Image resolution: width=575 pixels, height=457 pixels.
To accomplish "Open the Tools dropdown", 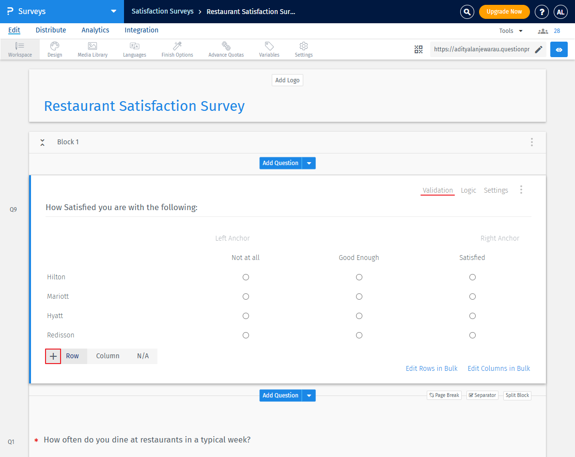I will 510,30.
